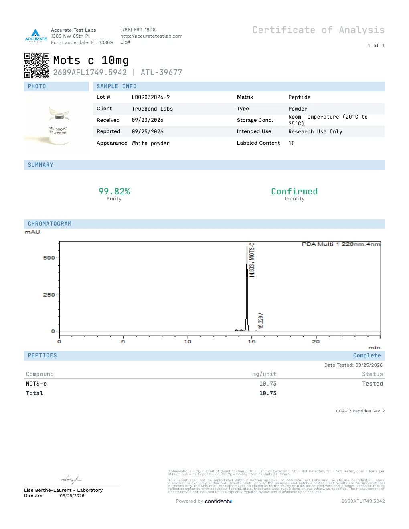
Task: Select the Labeled Content value 10
Action: click(292, 143)
